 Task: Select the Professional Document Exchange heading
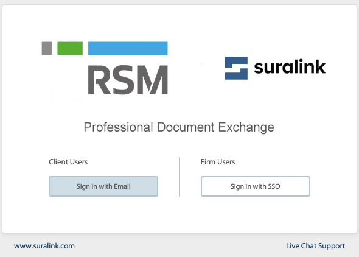pos(179,127)
